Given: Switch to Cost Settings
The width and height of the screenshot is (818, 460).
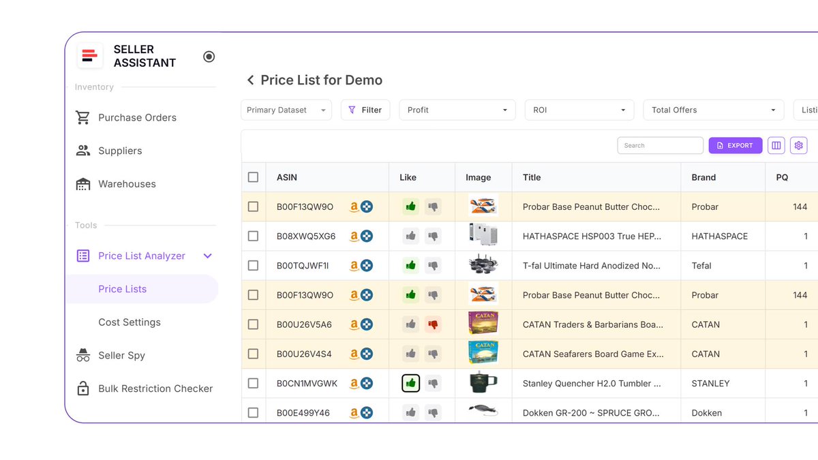Looking at the screenshot, I should (129, 322).
